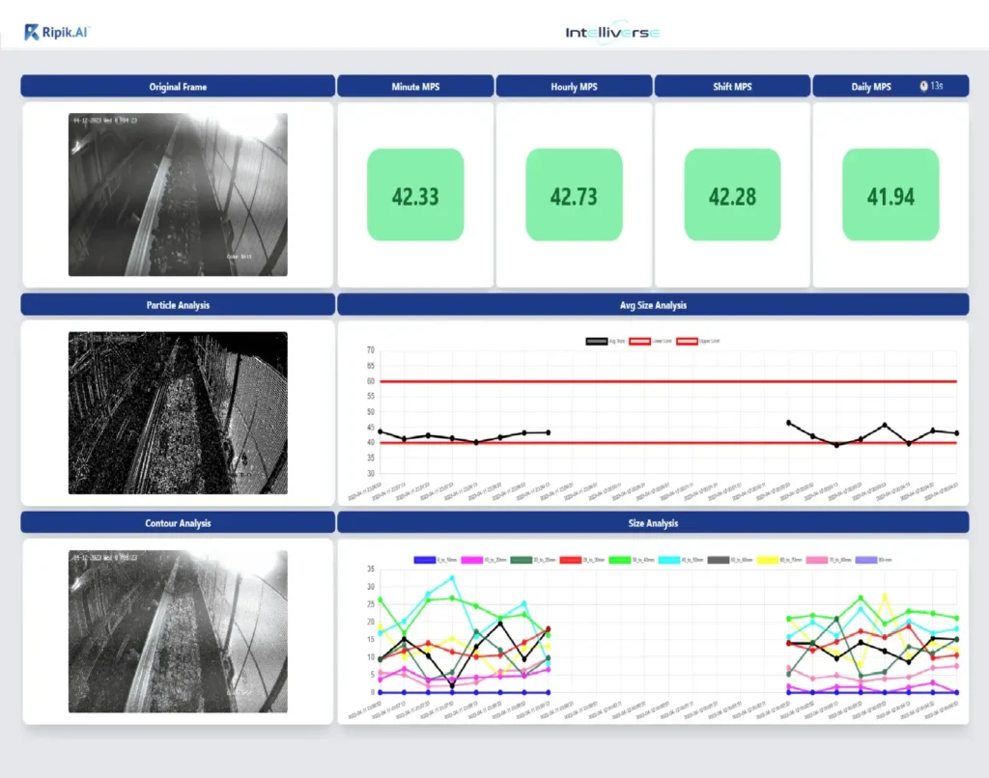This screenshot has width=989, height=778.
Task: Click the Minute MPS value 42.33
Action: (x=415, y=197)
